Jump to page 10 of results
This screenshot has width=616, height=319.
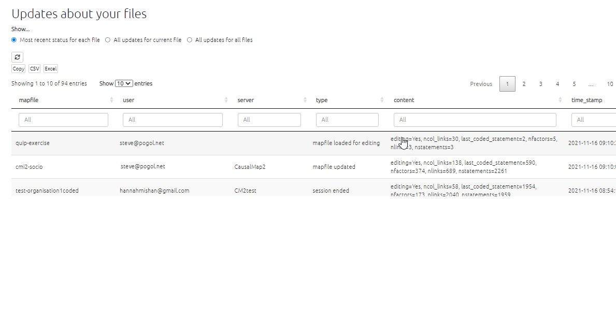pyautogui.click(x=609, y=83)
